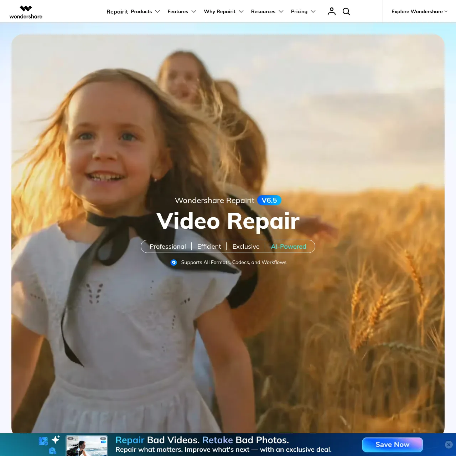Screen dimensions: 456x456
Task: Click the 'Efficient' tag text
Action: coord(209,247)
